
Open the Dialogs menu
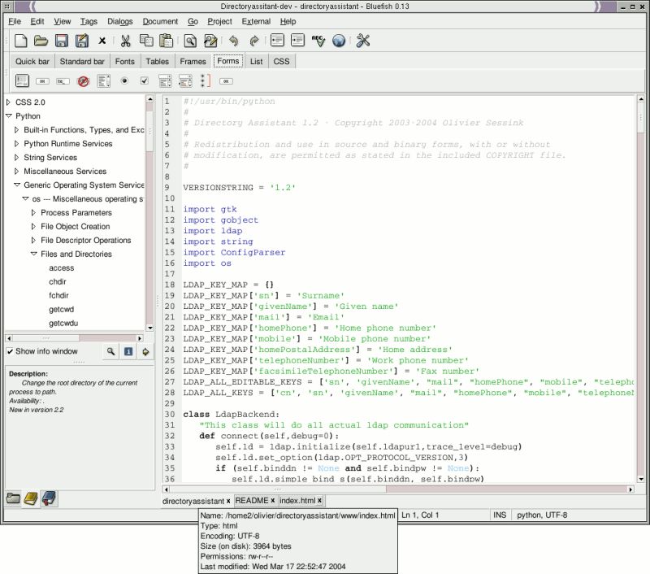coord(119,21)
